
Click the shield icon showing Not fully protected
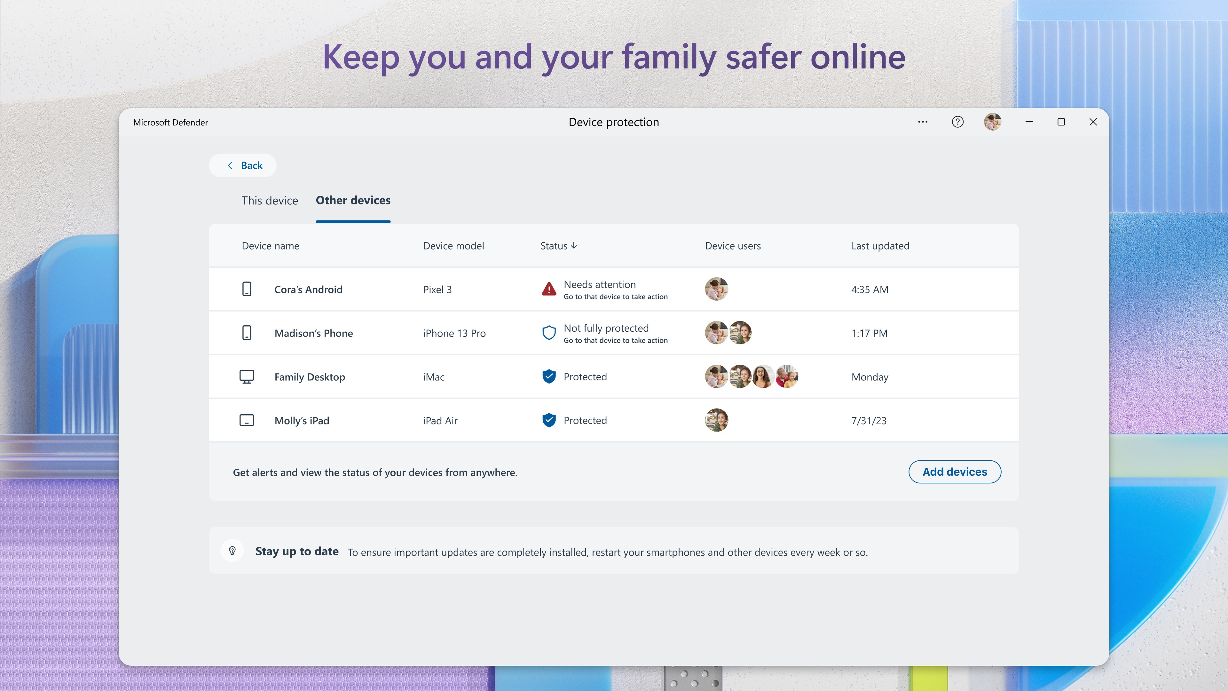549,332
